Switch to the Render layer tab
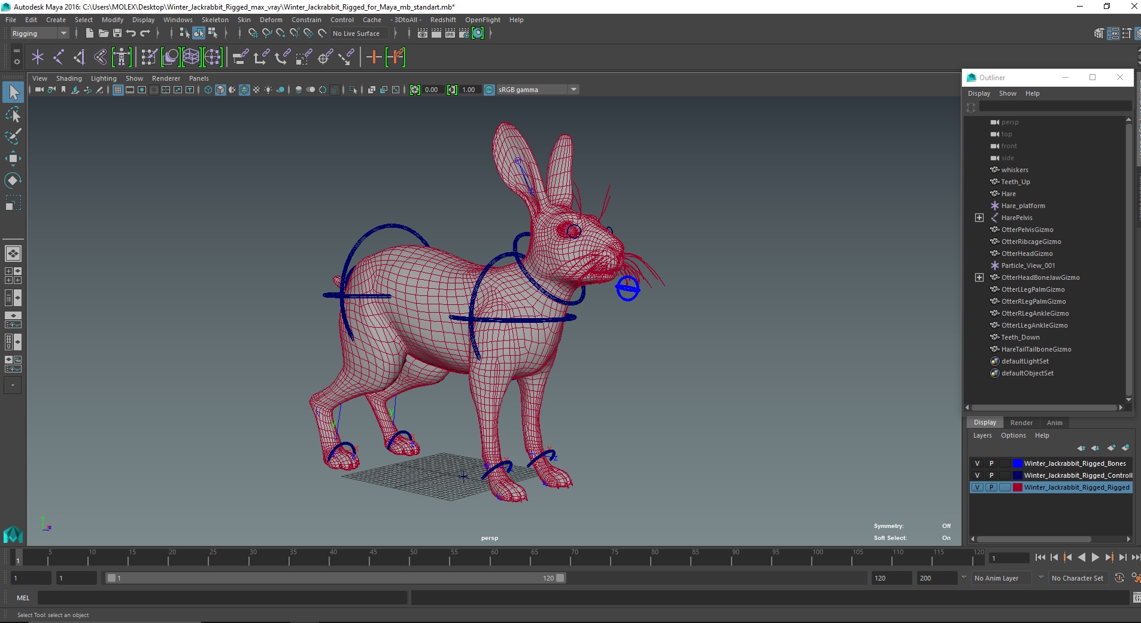Image resolution: width=1141 pixels, height=623 pixels. click(x=1021, y=423)
